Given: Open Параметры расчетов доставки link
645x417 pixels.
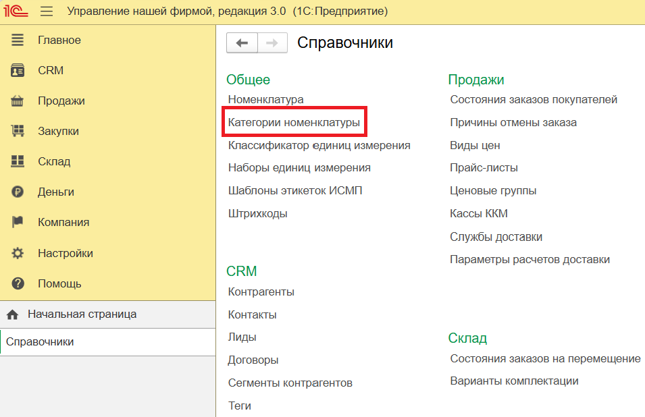Looking at the screenshot, I should tap(530, 260).
